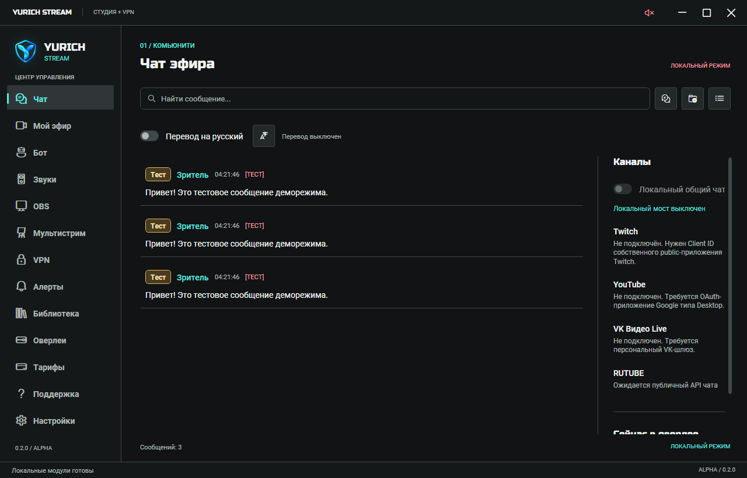Open the Звуки speaker section
Image resolution: width=747 pixels, height=478 pixels.
pos(61,180)
